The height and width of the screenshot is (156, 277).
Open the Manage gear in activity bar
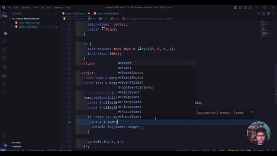tap(4, 144)
